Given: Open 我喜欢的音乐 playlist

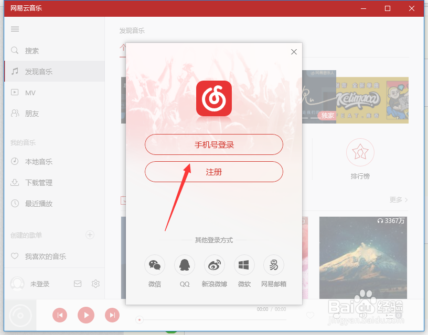Looking at the screenshot, I should point(55,256).
